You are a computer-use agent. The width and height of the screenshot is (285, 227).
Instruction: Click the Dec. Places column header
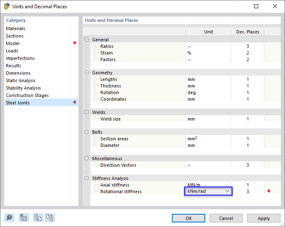pos(247,32)
